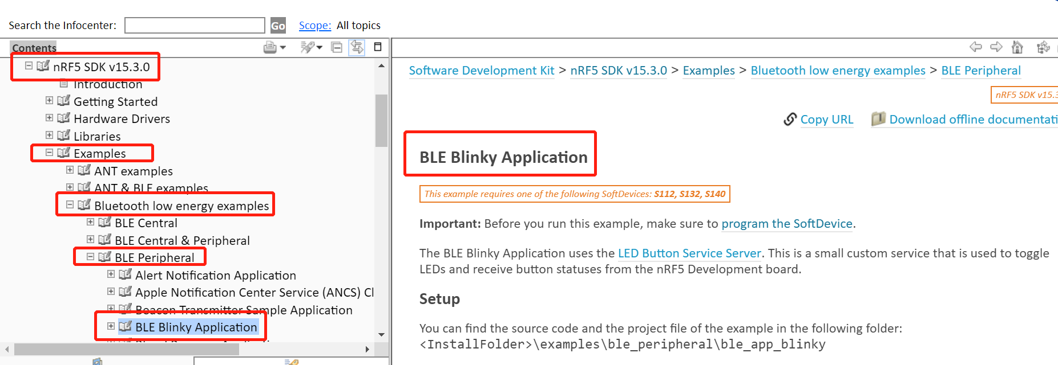Open the print options dropdown arrow
The width and height of the screenshot is (1058, 365).
(x=283, y=48)
